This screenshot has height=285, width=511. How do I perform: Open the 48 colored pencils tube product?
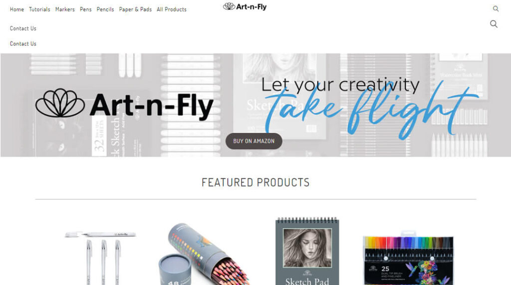pos(204,255)
